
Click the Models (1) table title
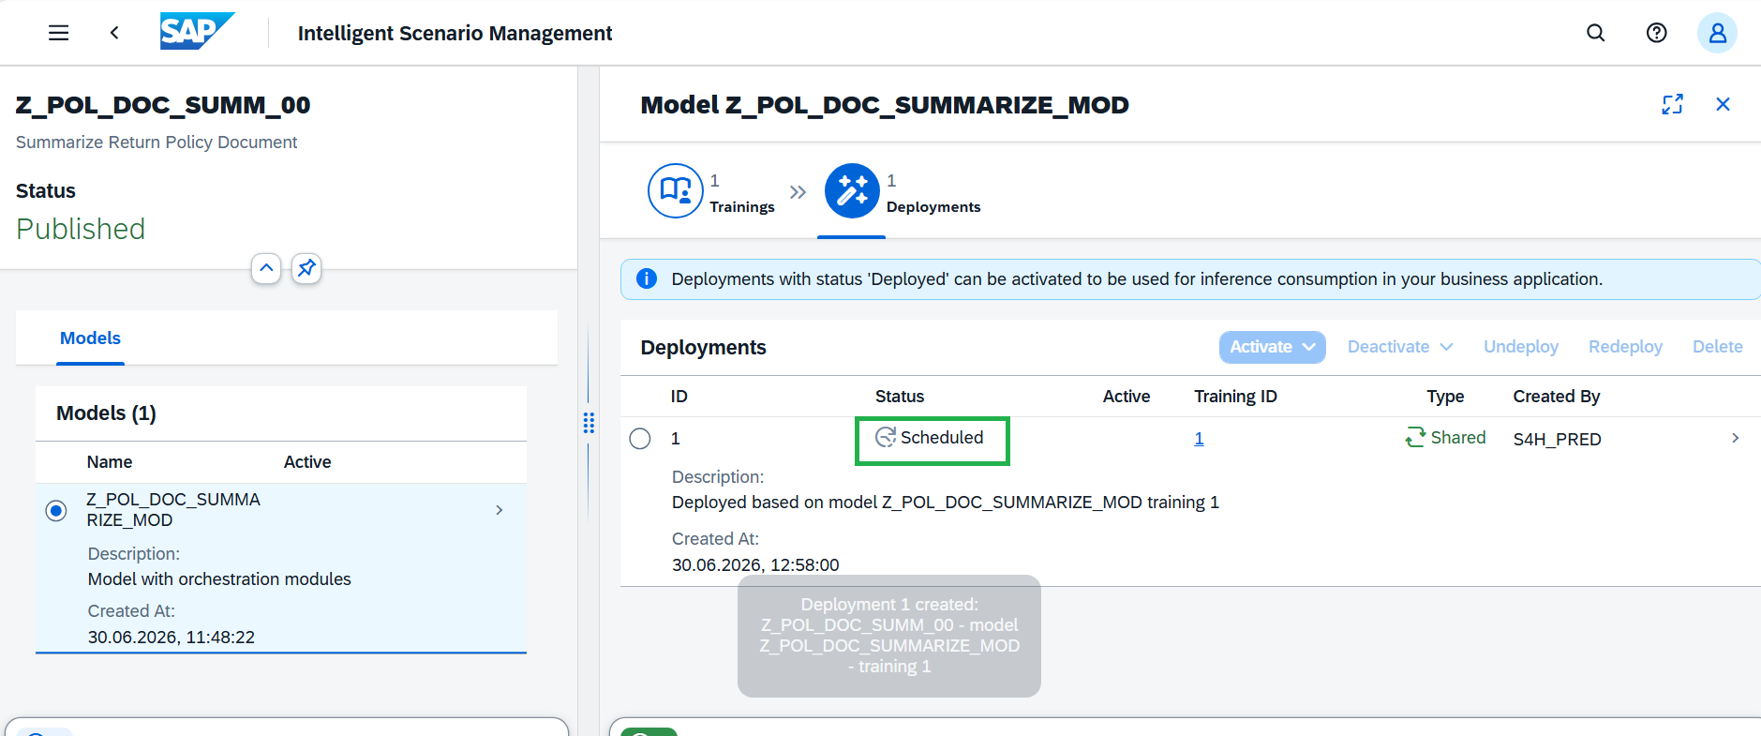pyautogui.click(x=106, y=413)
